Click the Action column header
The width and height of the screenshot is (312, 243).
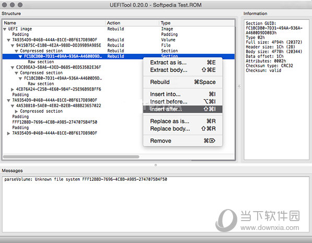[x=132, y=23]
